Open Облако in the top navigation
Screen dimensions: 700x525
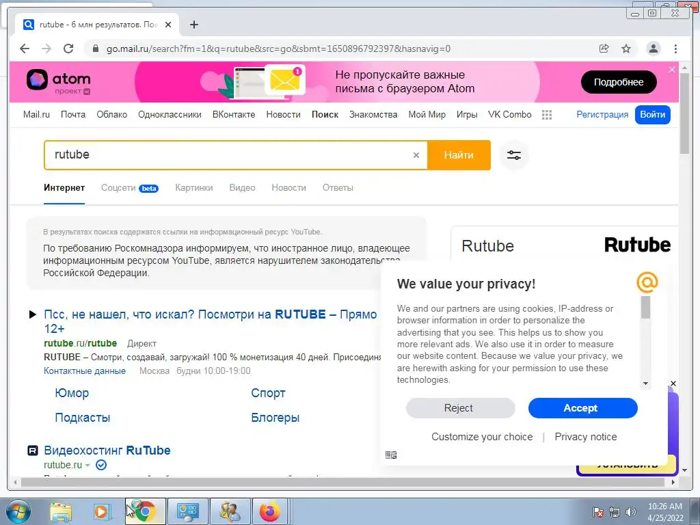(x=111, y=115)
